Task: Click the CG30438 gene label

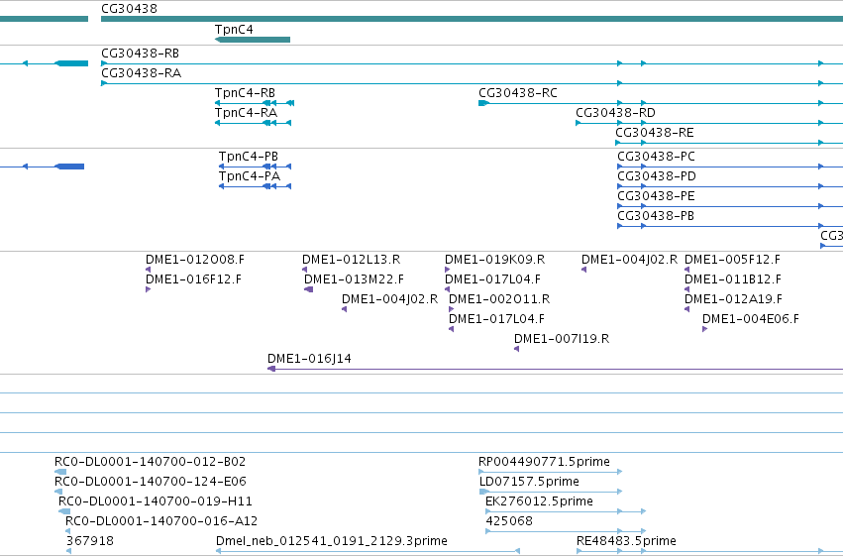Action: pos(129,9)
